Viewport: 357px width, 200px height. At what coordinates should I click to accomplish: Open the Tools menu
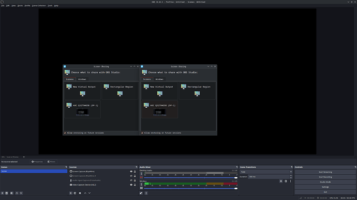(x=50, y=6)
